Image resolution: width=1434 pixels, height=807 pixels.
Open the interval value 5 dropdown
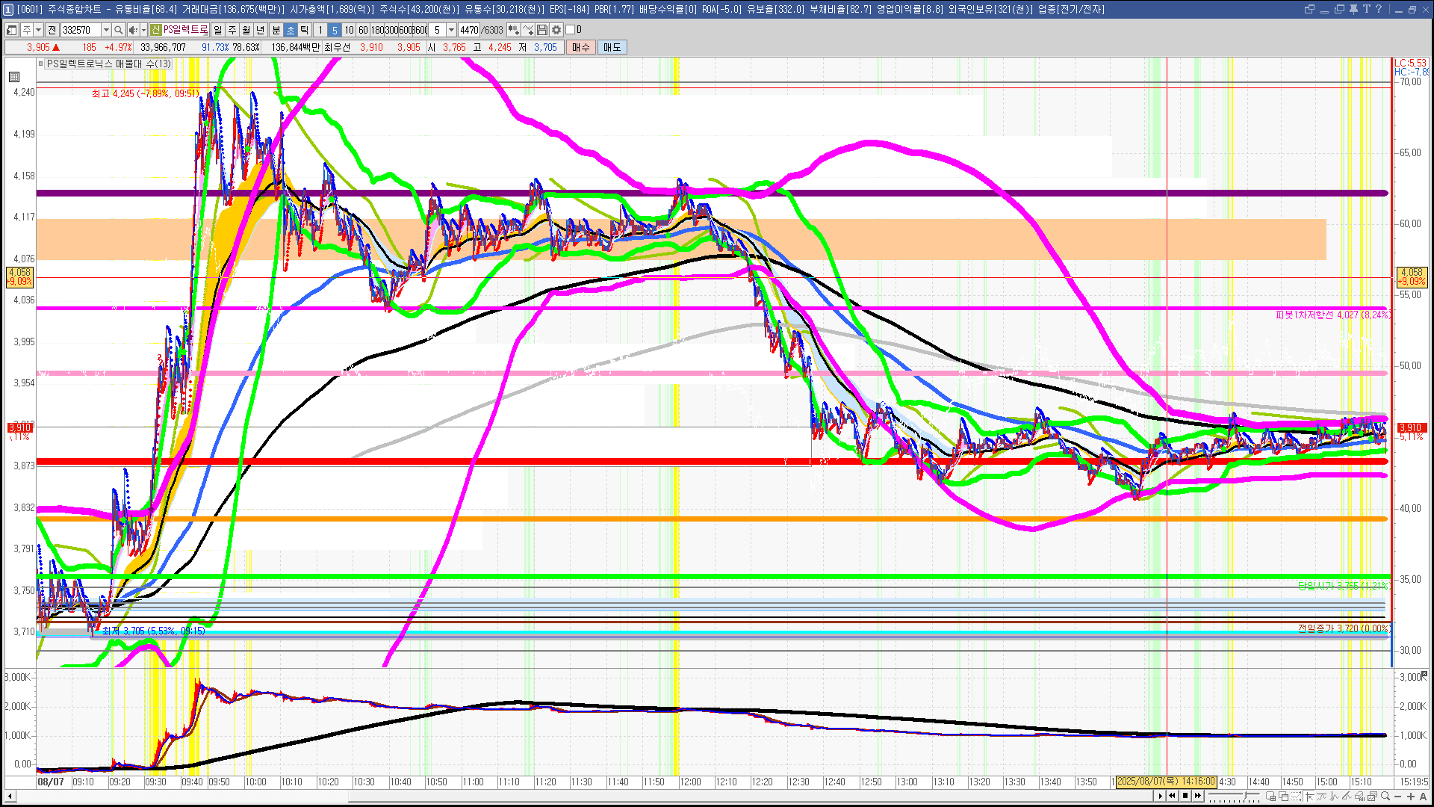pyautogui.click(x=451, y=30)
